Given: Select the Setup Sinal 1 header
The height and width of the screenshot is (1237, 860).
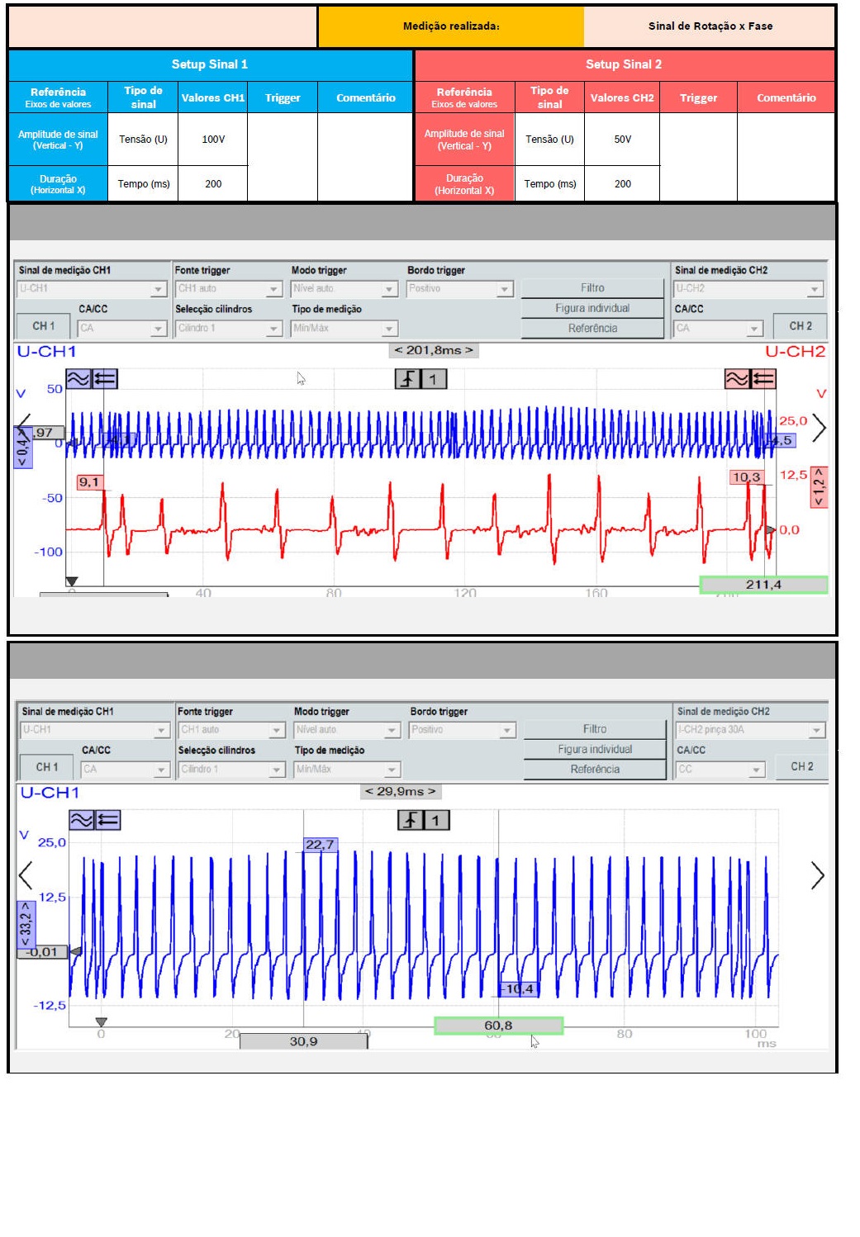Looking at the screenshot, I should point(210,64).
